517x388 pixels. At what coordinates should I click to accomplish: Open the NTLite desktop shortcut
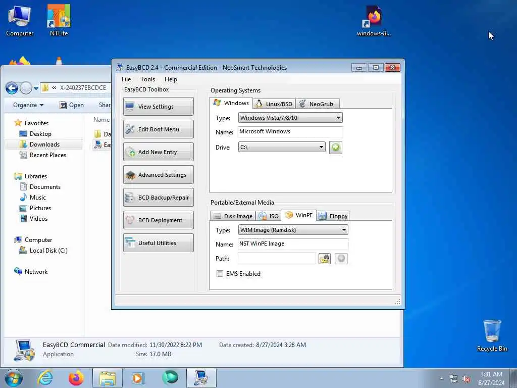click(x=59, y=21)
